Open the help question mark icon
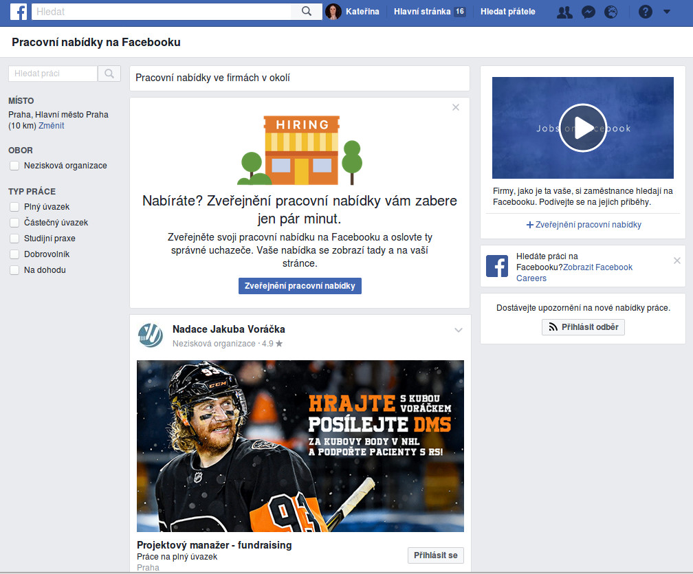This screenshot has height=574, width=693. [x=646, y=12]
